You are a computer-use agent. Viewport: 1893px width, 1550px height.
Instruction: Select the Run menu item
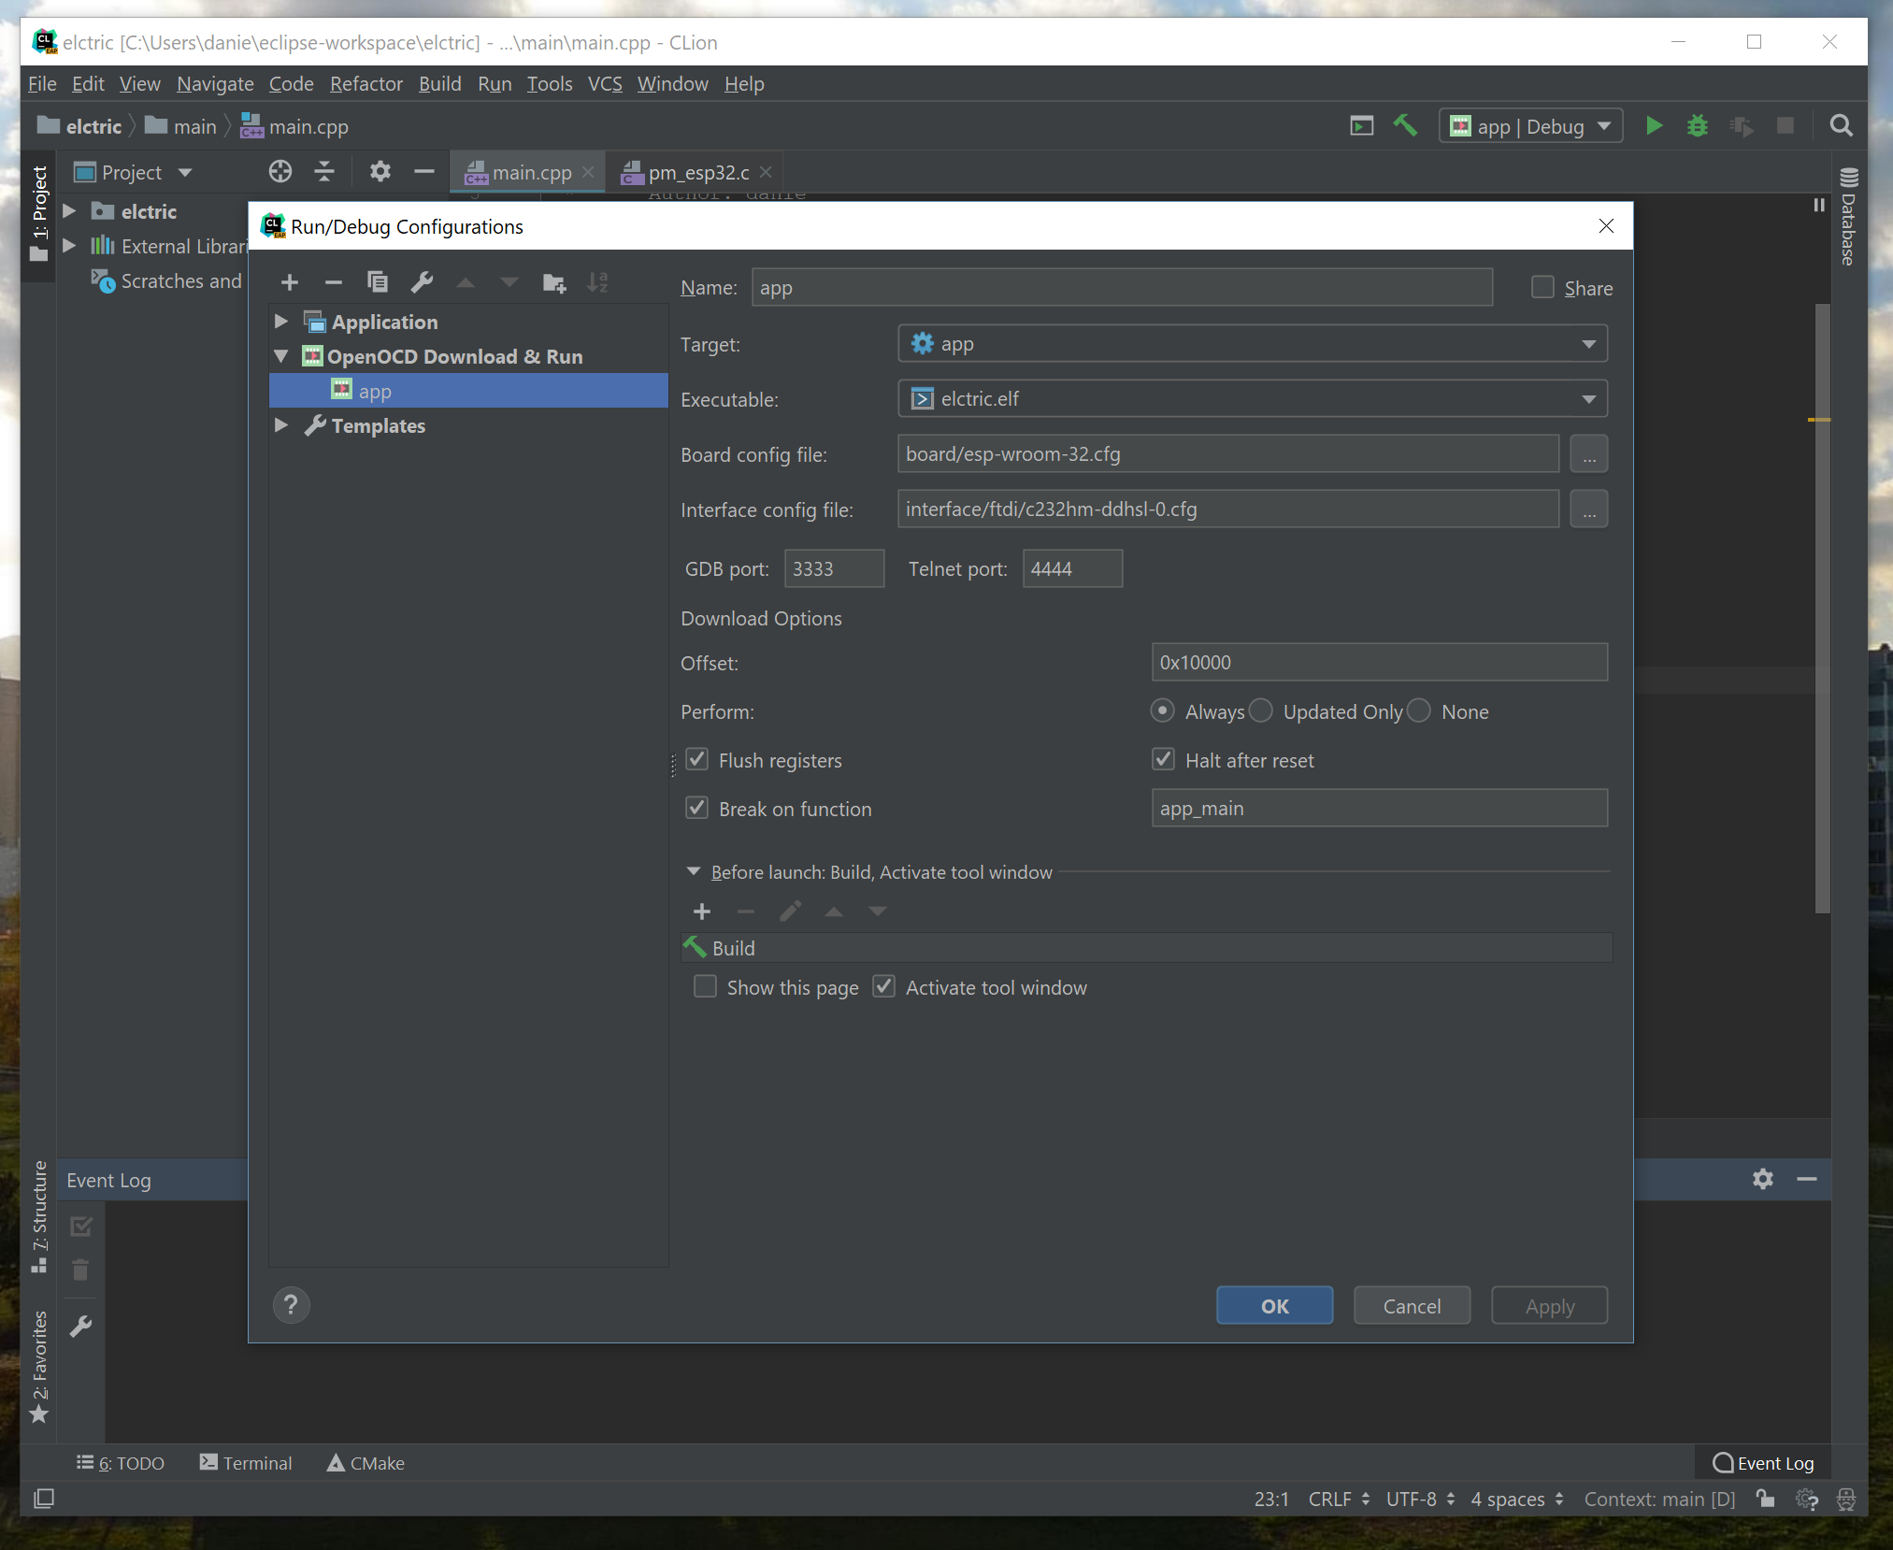492,83
